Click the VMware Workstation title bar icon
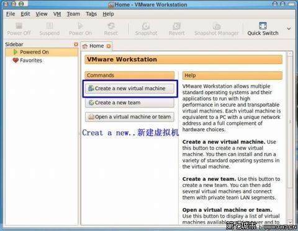This screenshot has width=298, height=231. click(x=111, y=4)
